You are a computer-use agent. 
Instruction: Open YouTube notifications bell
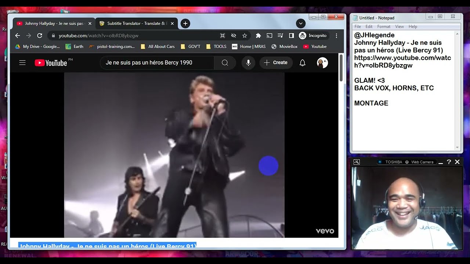pos(303,63)
